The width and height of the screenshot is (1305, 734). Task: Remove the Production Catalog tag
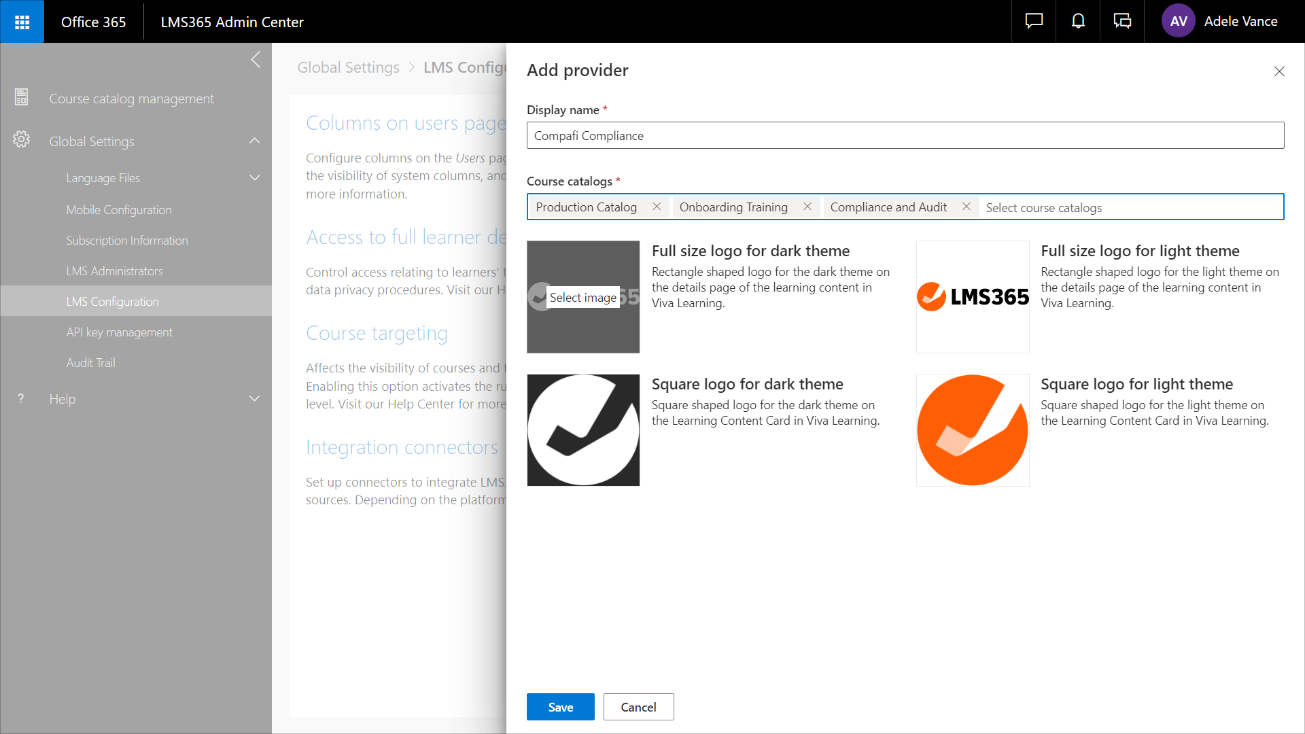657,207
